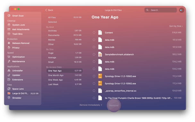Click the Extensions icon
Image resolution: width=195 pixels, height=122 pixels.
pyautogui.click(x=9, y=80)
